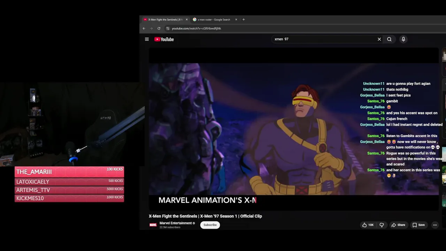Image resolution: width=446 pixels, height=251 pixels.
Task: Click the '22.5M subscribers' text
Action: coord(170,227)
